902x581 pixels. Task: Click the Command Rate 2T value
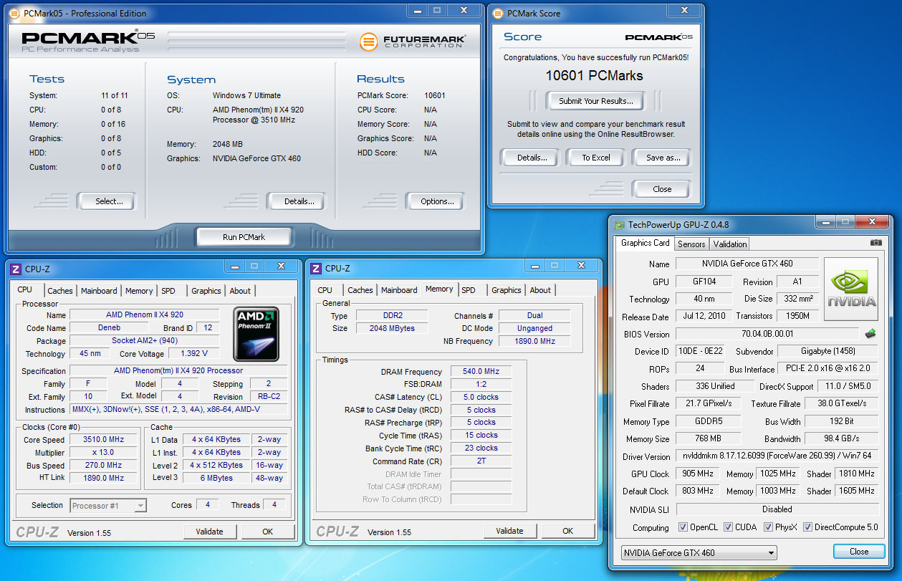481,461
